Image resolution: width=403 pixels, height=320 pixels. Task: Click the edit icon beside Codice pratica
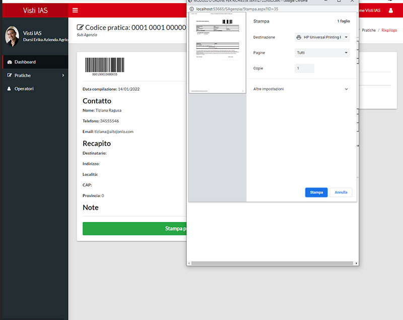80,27
